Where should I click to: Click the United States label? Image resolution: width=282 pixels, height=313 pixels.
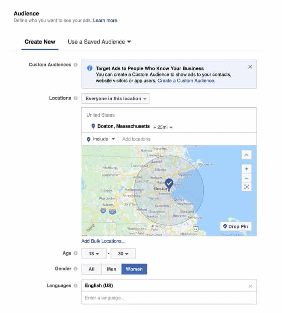[x=100, y=115]
